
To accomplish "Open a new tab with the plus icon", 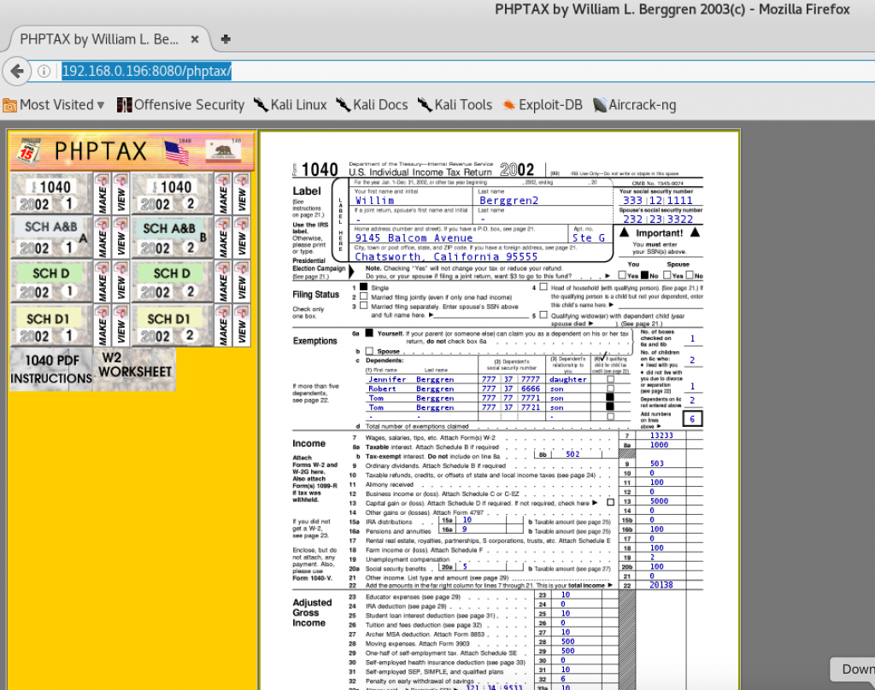I will (226, 39).
